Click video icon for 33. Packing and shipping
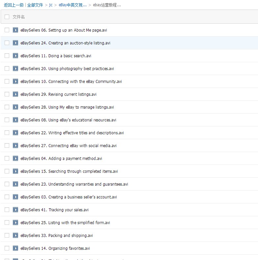This screenshot has width=258, height=260. [x=15, y=235]
